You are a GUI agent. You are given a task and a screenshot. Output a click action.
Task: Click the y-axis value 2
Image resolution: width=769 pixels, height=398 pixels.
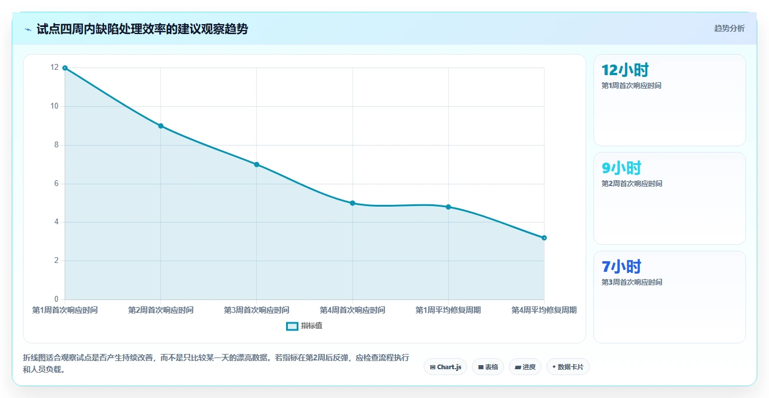(x=56, y=261)
